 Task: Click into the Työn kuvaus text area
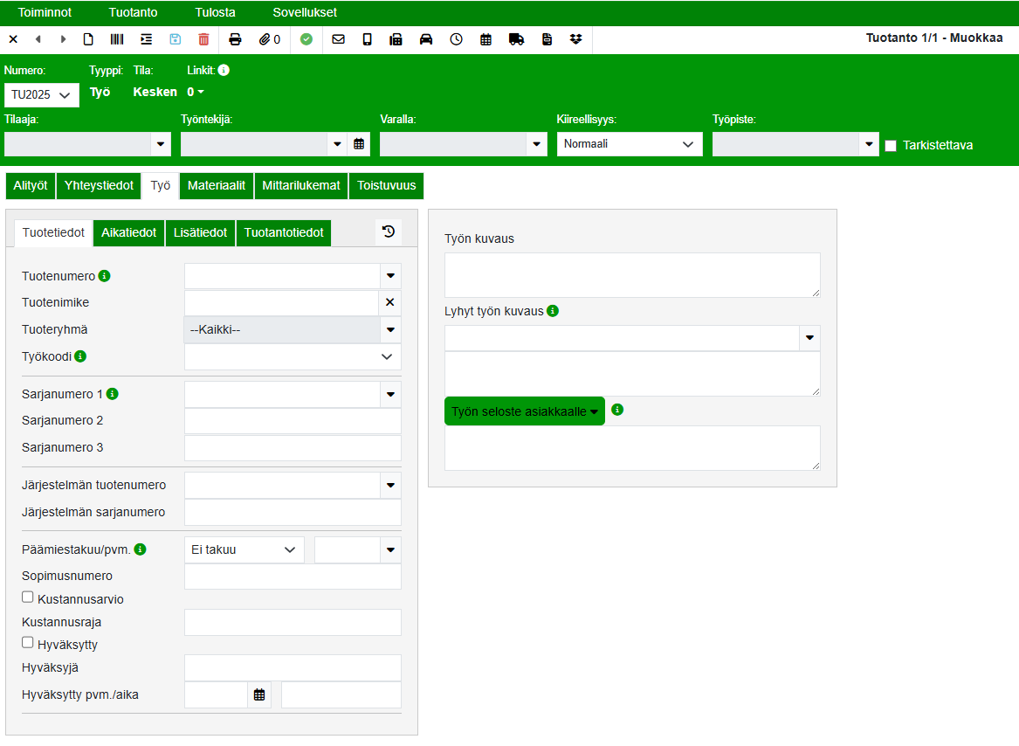pos(631,275)
